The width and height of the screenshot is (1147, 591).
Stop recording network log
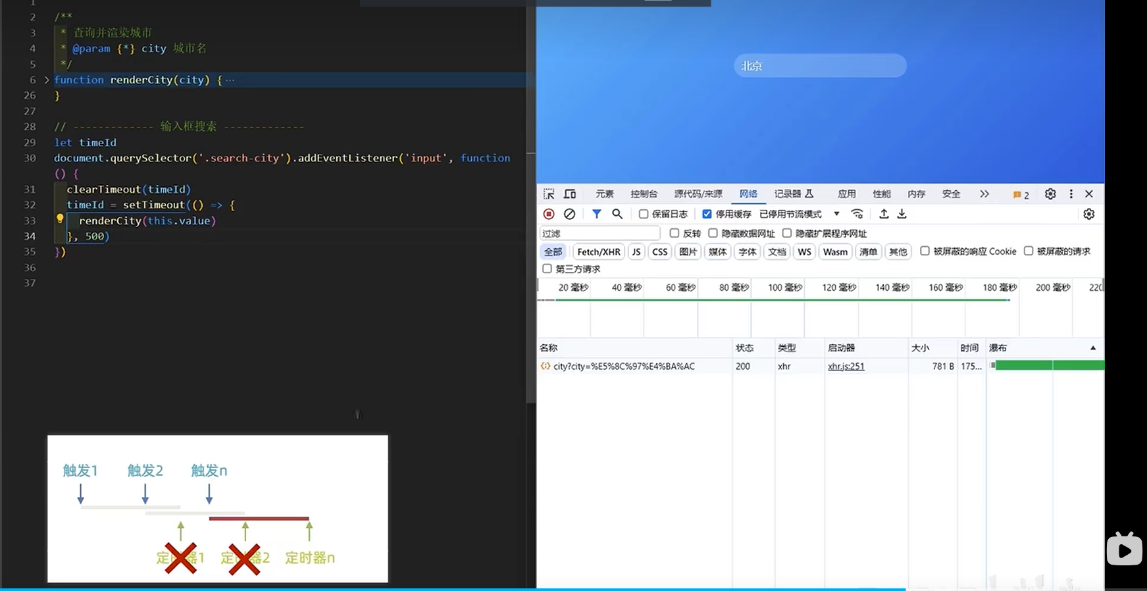coord(549,214)
